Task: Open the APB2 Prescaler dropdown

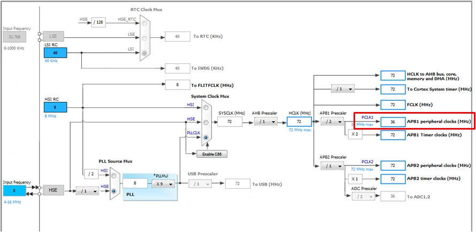Action: click(332, 166)
